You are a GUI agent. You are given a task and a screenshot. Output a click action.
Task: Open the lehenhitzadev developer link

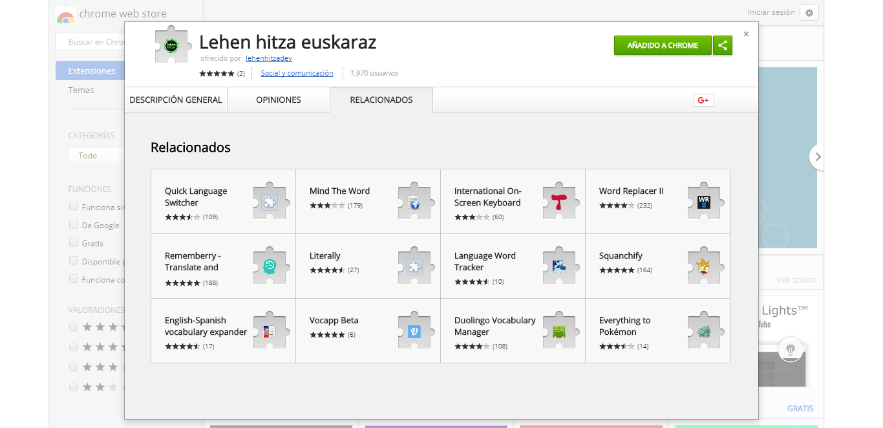tap(269, 58)
